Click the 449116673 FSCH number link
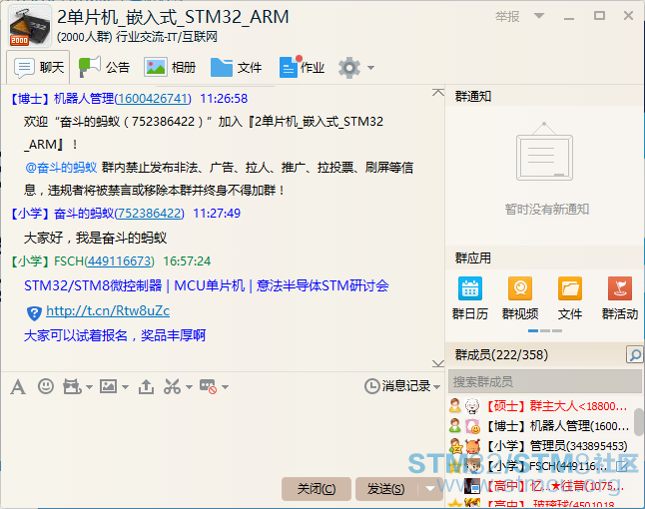The height and width of the screenshot is (509, 645). [x=120, y=261]
